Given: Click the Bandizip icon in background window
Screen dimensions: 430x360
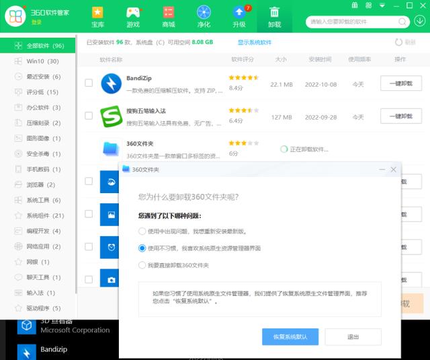Looking at the screenshot, I should click(x=27, y=352).
